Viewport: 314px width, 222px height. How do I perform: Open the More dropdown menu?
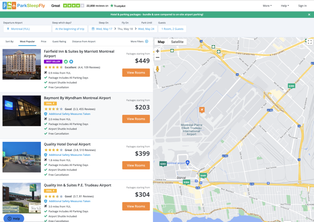pos(267,6)
